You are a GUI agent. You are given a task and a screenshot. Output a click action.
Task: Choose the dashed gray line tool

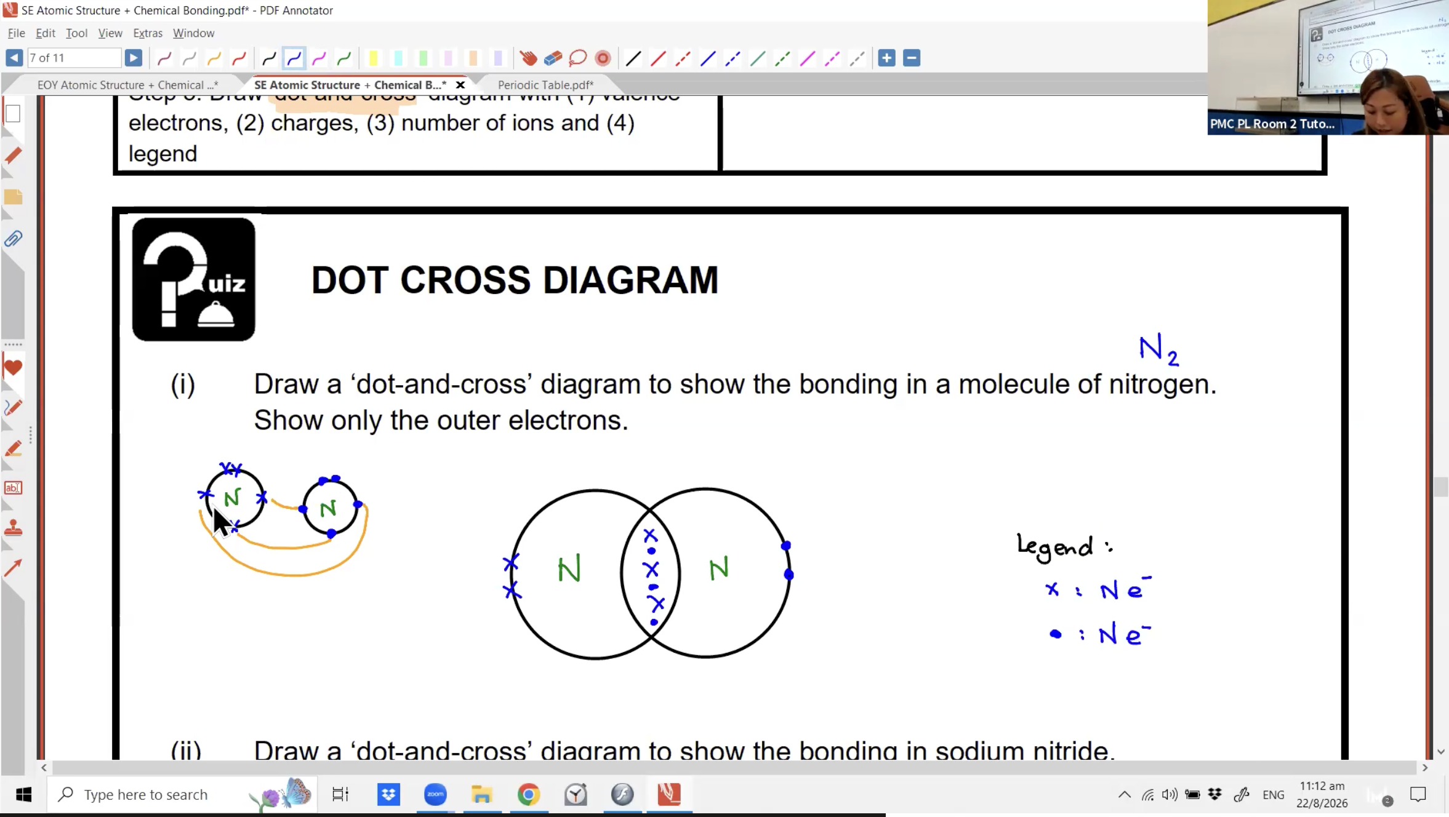click(857, 58)
